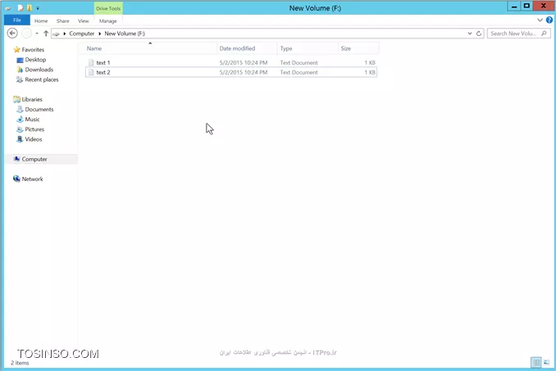Click the 1 KB size of text 1
The height and width of the screenshot is (371, 556).
point(370,62)
